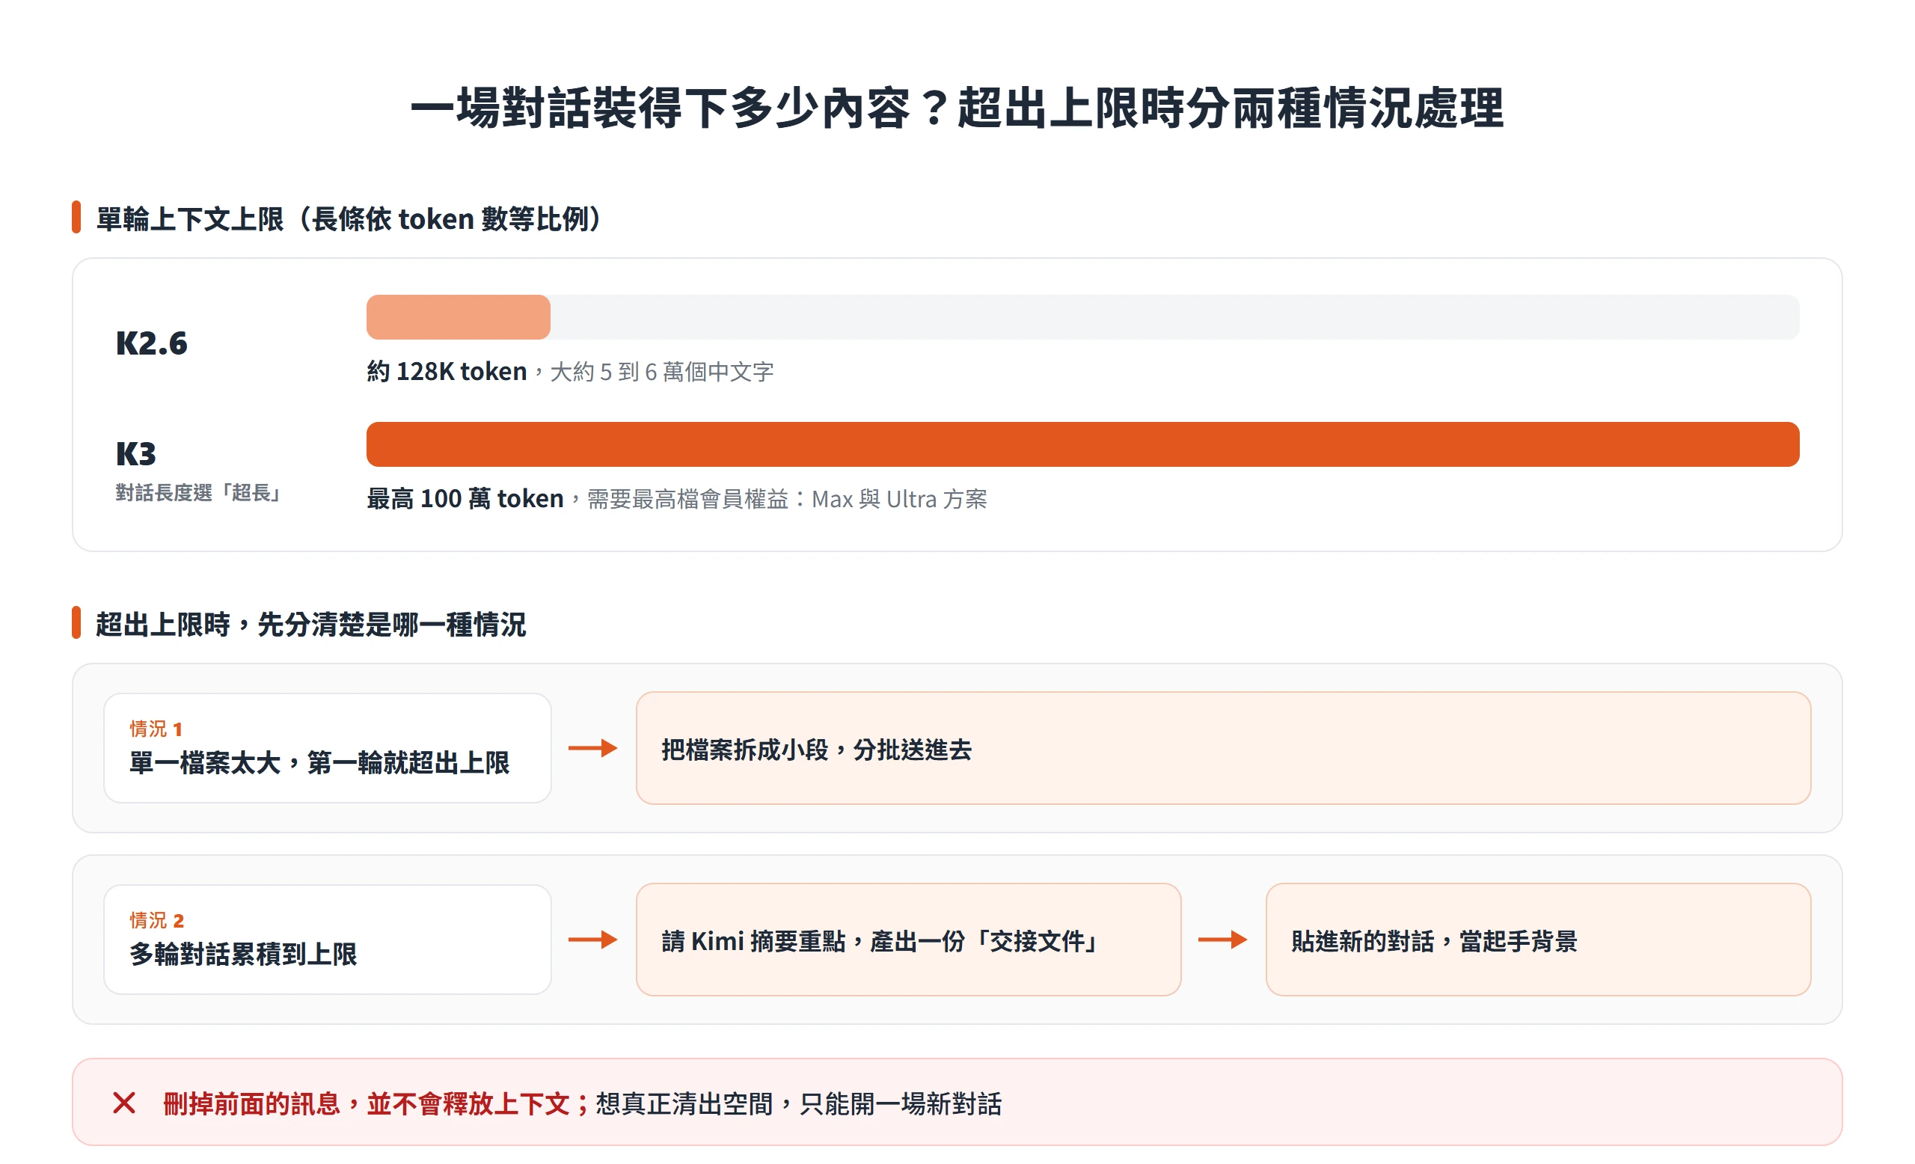This screenshot has height=1164, width=1915.
Task: Click the text 對話長度選「超長」
Action: [198, 493]
